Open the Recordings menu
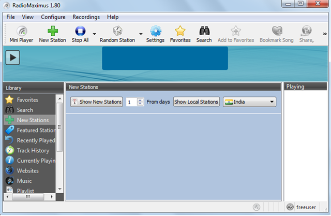This screenshot has width=331, height=216. 86,17
